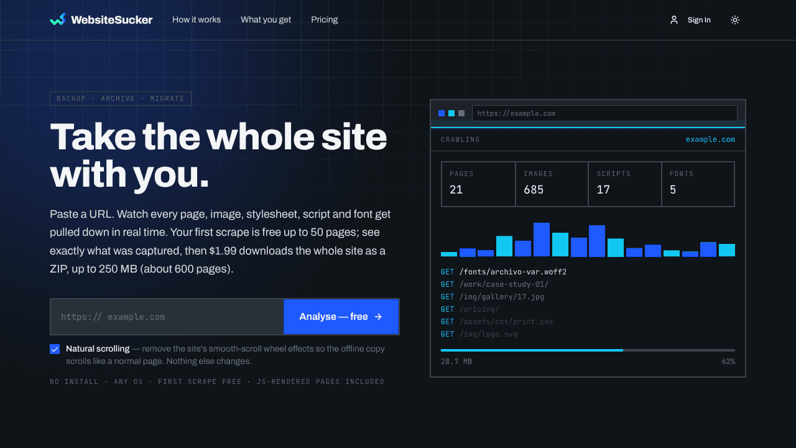Screen dimensions: 796x448
Task: Click the blue window dot in the mock browser
Action: (442, 113)
